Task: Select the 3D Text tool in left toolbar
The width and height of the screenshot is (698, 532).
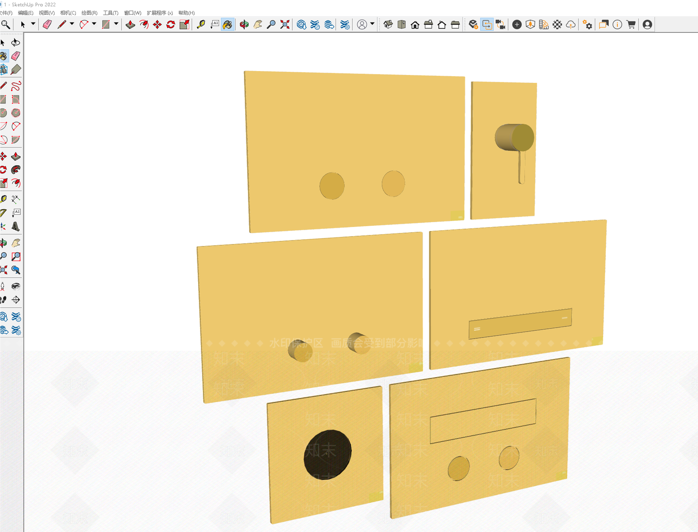Action: point(16,227)
